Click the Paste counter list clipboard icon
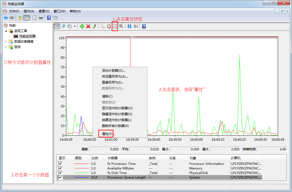 109,26
